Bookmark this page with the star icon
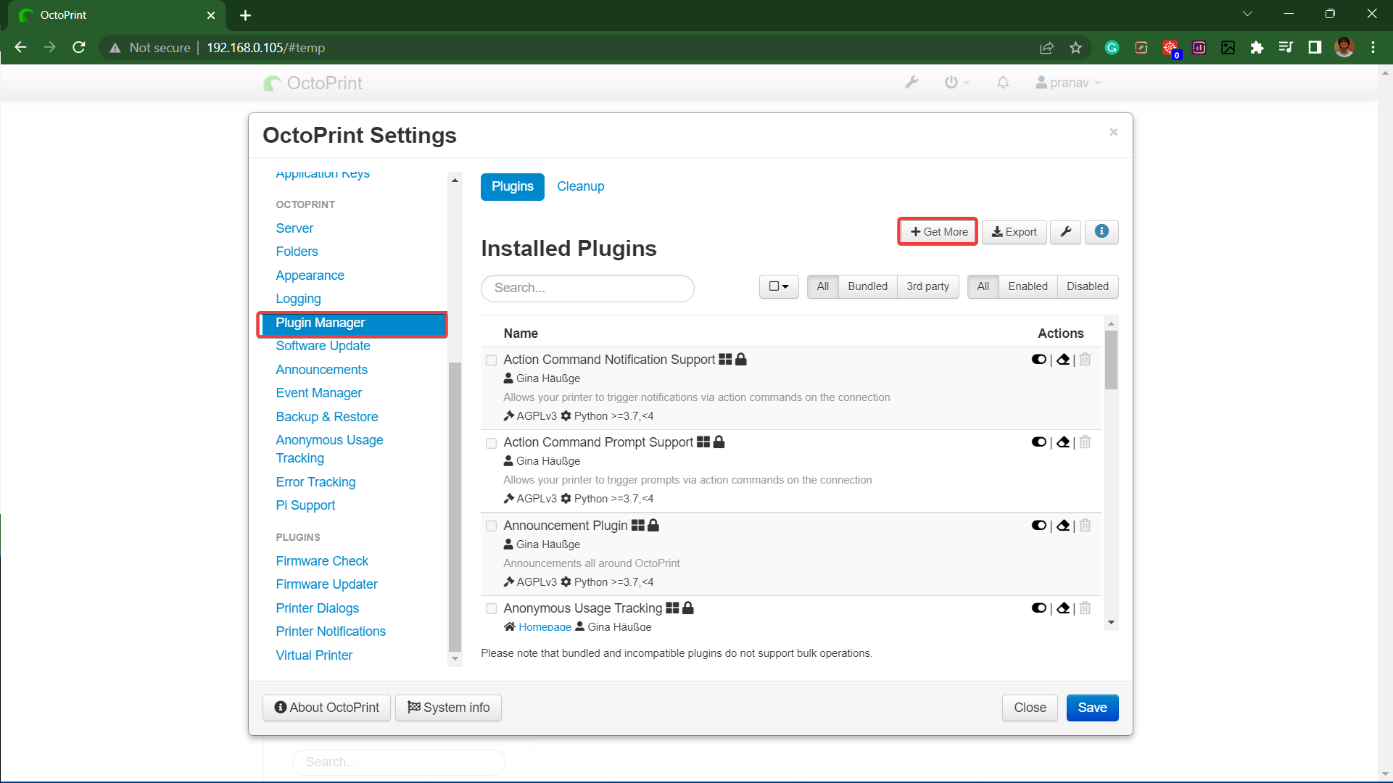This screenshot has height=783, width=1393. pyautogui.click(x=1075, y=48)
